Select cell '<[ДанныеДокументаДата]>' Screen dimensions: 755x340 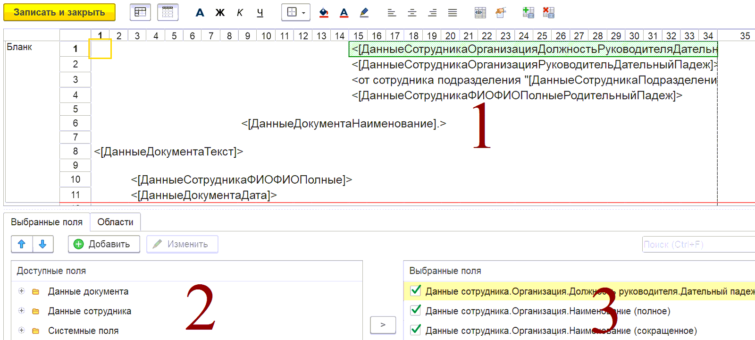tap(204, 195)
